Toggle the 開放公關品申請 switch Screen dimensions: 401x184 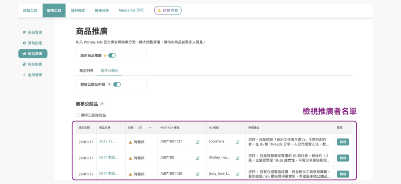[117, 84]
